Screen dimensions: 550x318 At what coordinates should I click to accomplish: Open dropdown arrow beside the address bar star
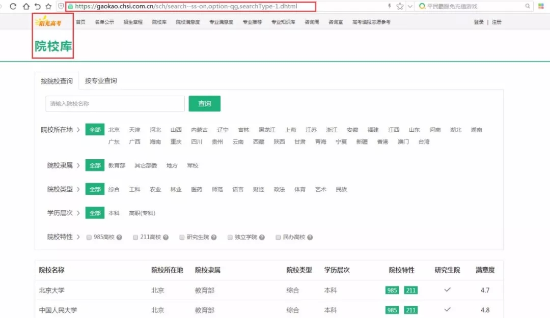pyautogui.click(x=409, y=7)
